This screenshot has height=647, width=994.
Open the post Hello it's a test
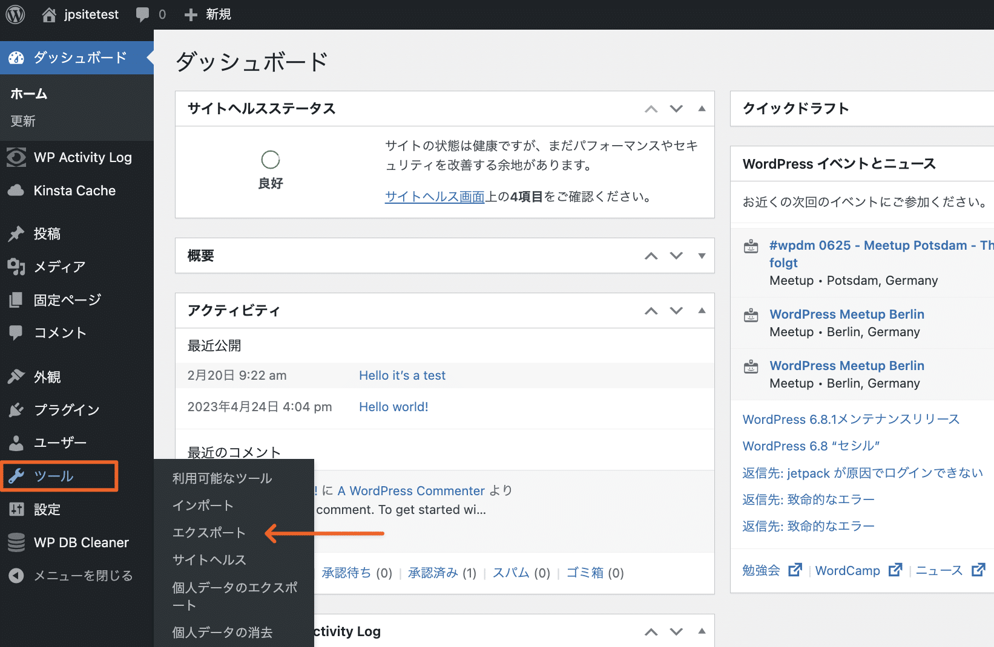401,375
